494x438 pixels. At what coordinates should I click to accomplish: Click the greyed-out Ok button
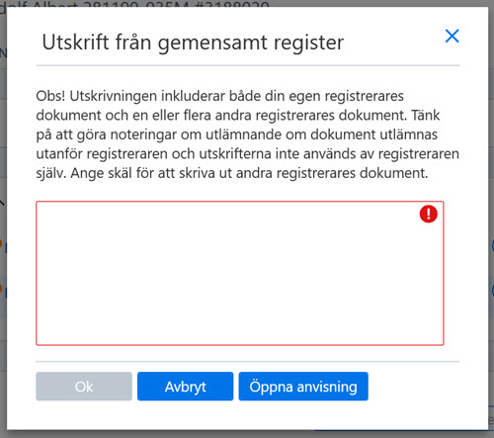tap(84, 387)
